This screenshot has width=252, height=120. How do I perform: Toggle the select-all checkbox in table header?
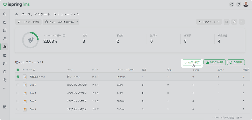point(18,70)
